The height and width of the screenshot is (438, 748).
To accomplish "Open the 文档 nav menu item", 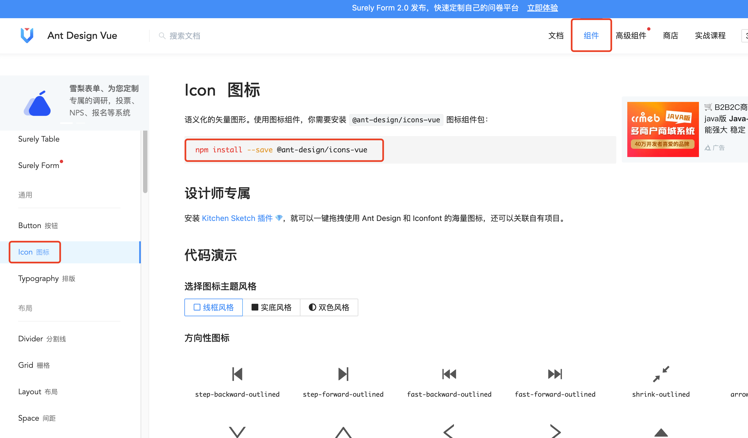I will point(556,36).
